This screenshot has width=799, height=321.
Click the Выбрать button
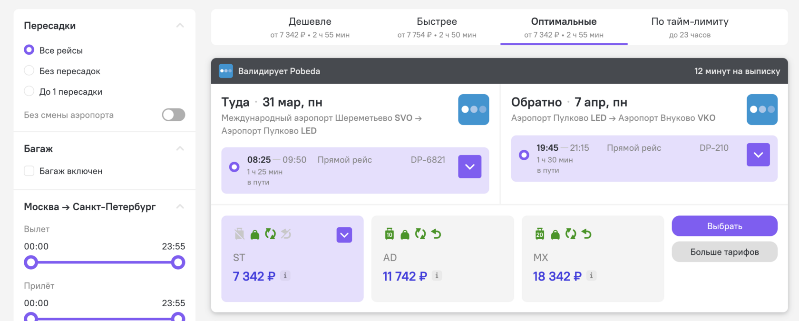click(x=724, y=226)
